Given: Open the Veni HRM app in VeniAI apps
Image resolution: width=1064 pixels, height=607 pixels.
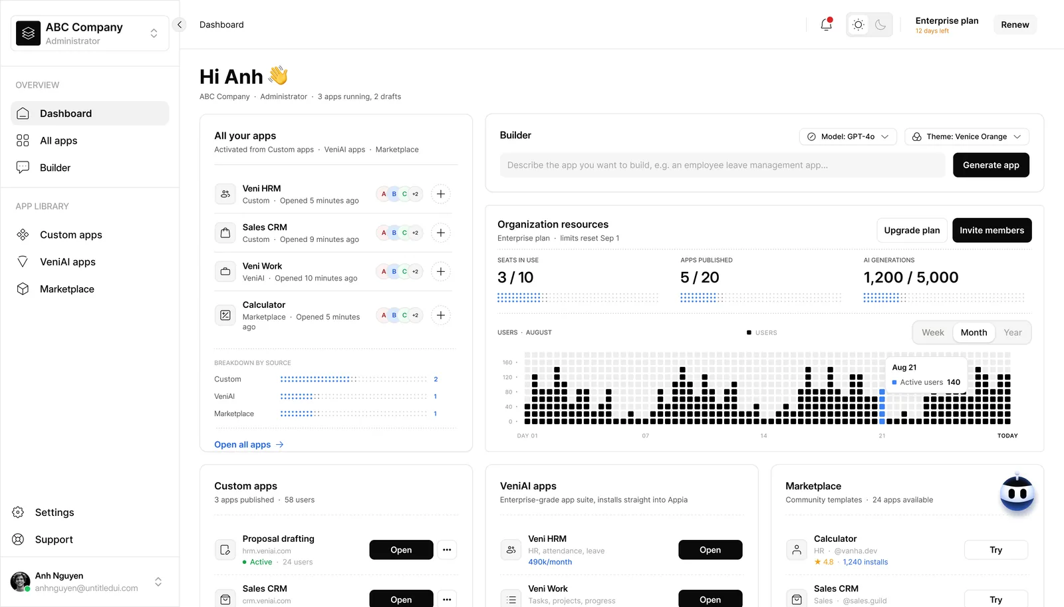Looking at the screenshot, I should pyautogui.click(x=710, y=550).
